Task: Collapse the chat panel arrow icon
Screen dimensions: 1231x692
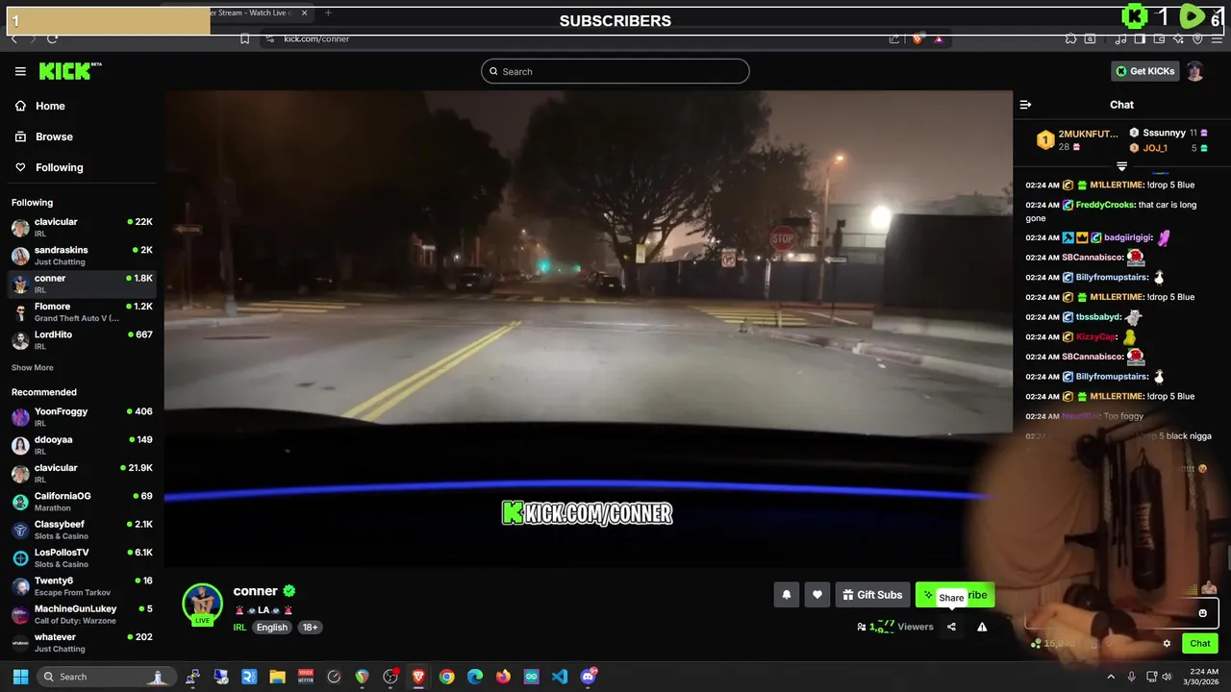Action: [1025, 105]
